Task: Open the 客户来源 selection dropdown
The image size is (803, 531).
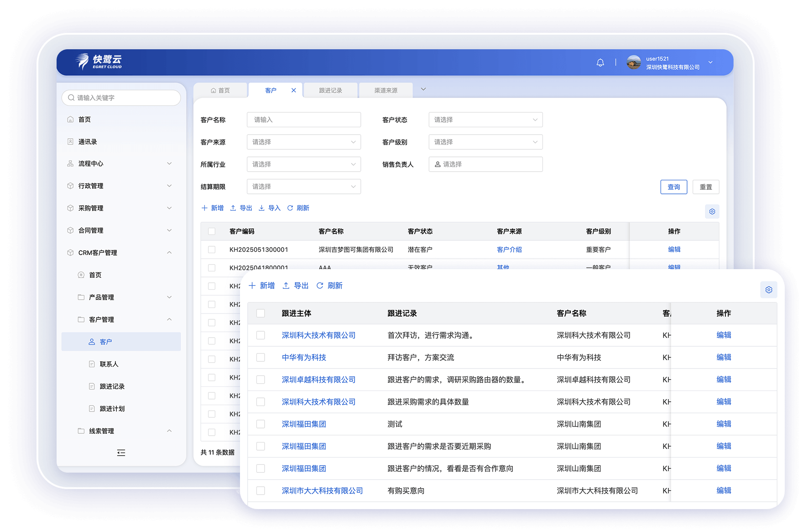Action: pyautogui.click(x=303, y=142)
